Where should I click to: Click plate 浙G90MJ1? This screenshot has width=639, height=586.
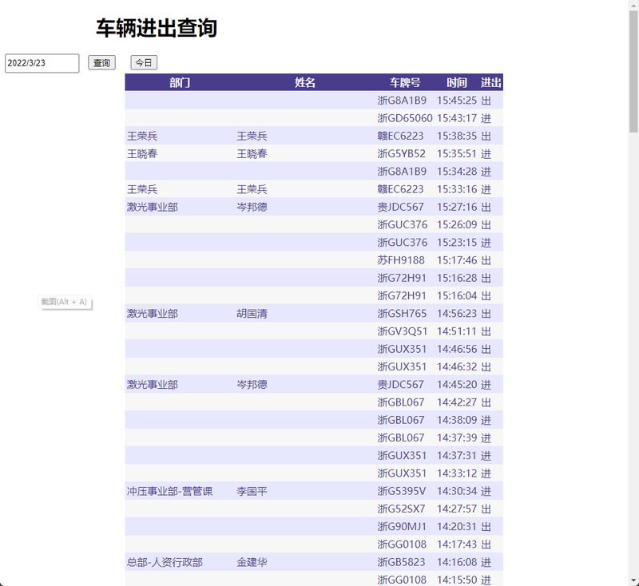click(402, 527)
